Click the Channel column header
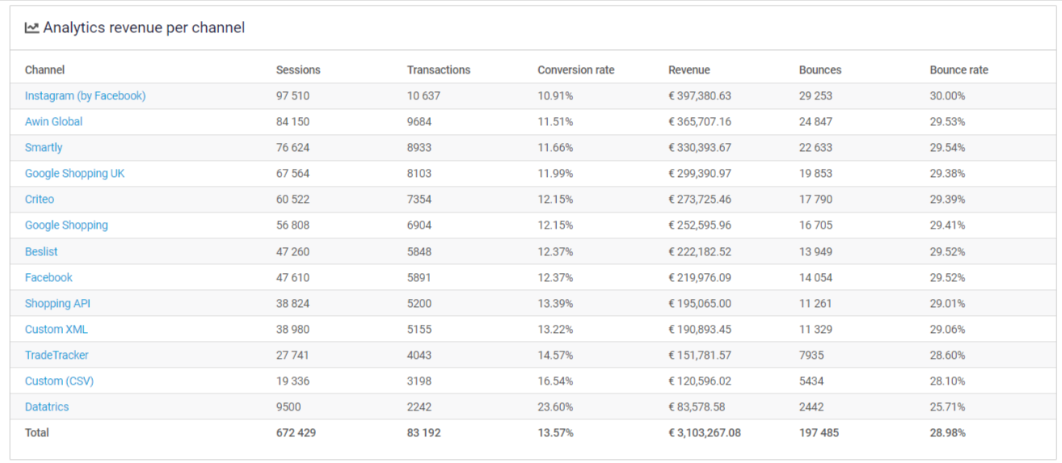Screen dimensions: 1062x463 (44, 69)
